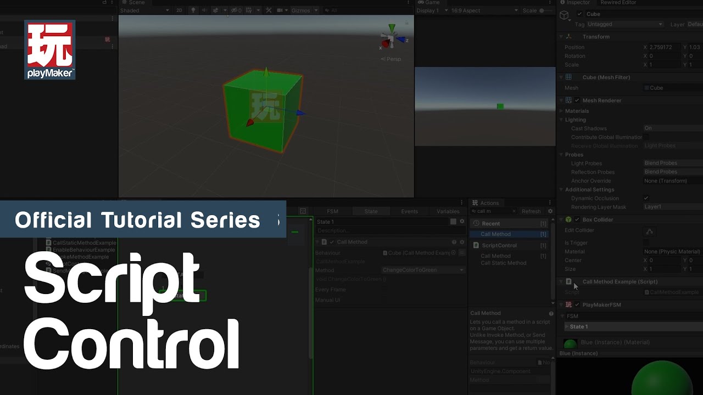Toggle the Dynamic Occlusion checkbox

pos(646,198)
